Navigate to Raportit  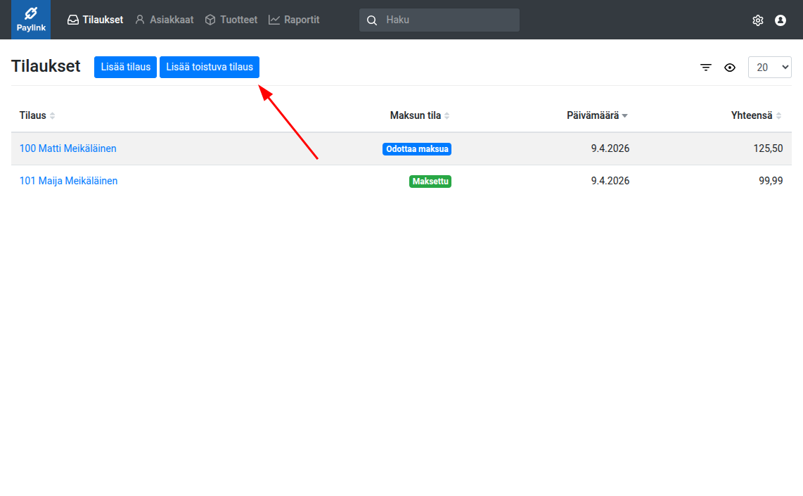[294, 20]
